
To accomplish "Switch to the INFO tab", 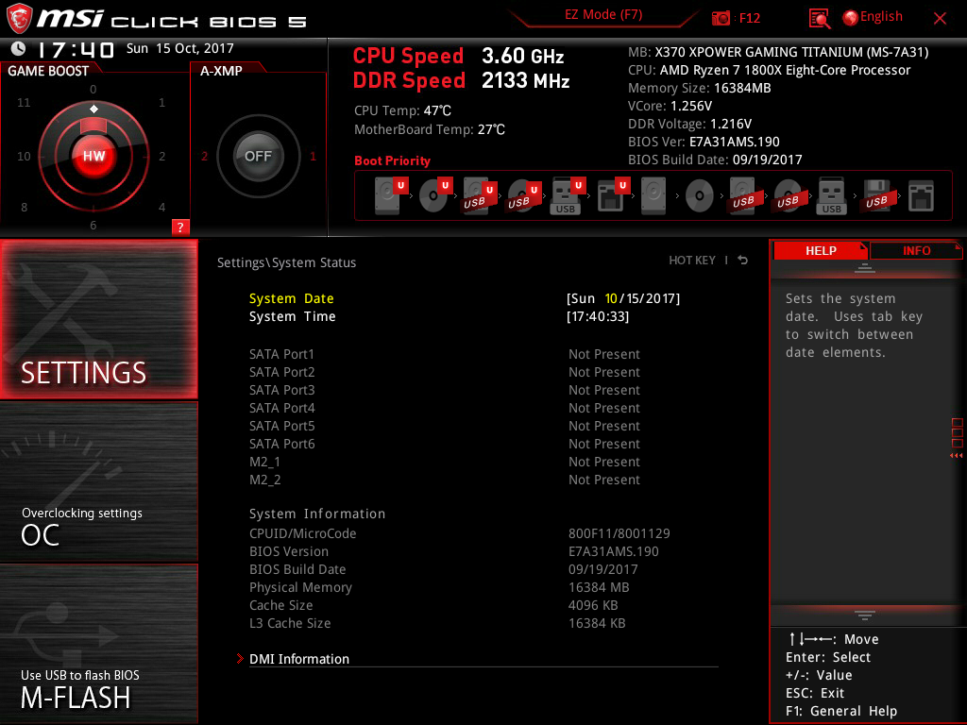I will (x=916, y=250).
